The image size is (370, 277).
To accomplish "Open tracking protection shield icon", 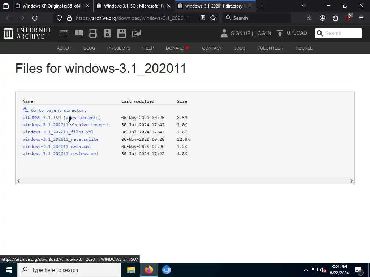I will pos(59,18).
